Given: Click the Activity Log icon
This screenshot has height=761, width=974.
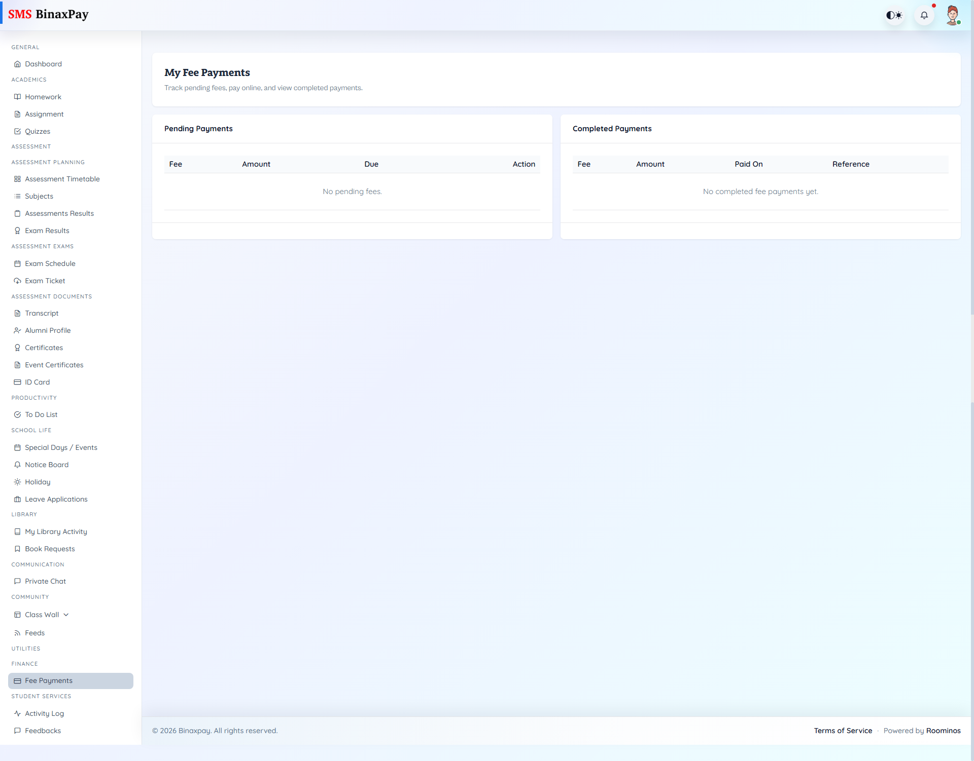Looking at the screenshot, I should (17, 713).
